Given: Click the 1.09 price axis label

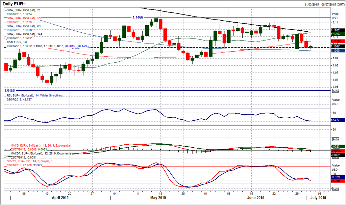Looking at the screenshot, I should click(x=335, y=58).
